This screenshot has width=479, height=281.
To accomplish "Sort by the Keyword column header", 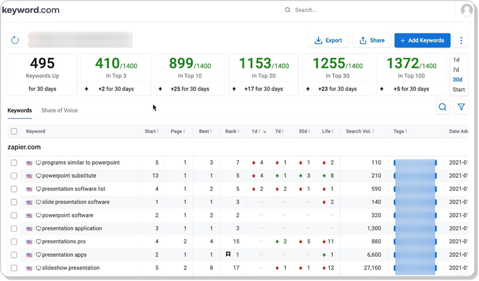I will point(35,131).
